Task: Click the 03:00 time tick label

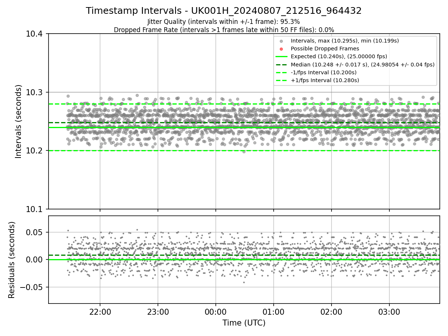Action: click(x=389, y=312)
